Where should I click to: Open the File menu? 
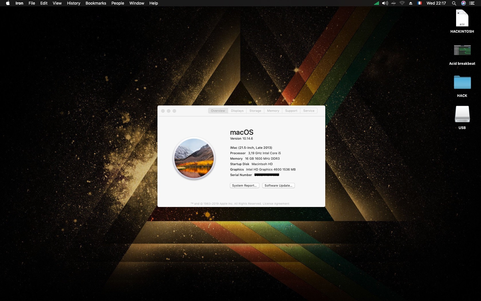pyautogui.click(x=32, y=3)
